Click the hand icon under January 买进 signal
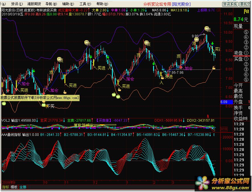 (119, 89)
